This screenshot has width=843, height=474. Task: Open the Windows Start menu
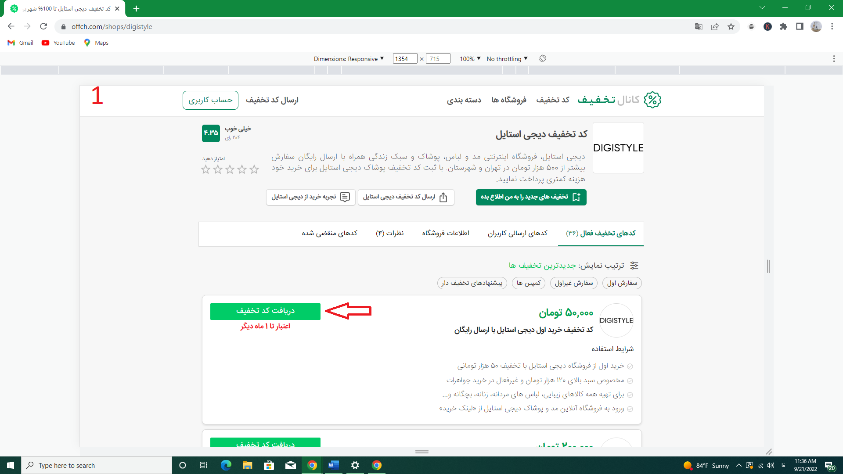tap(11, 465)
